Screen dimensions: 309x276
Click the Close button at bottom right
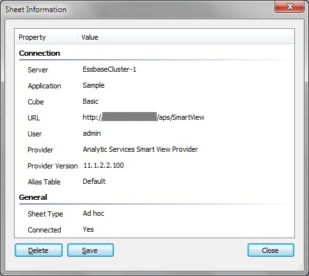[271, 250]
